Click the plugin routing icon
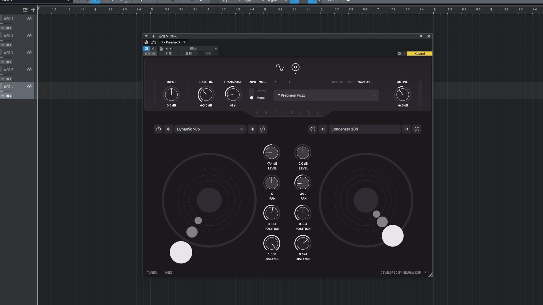This screenshot has width=543, height=305. coord(154,42)
